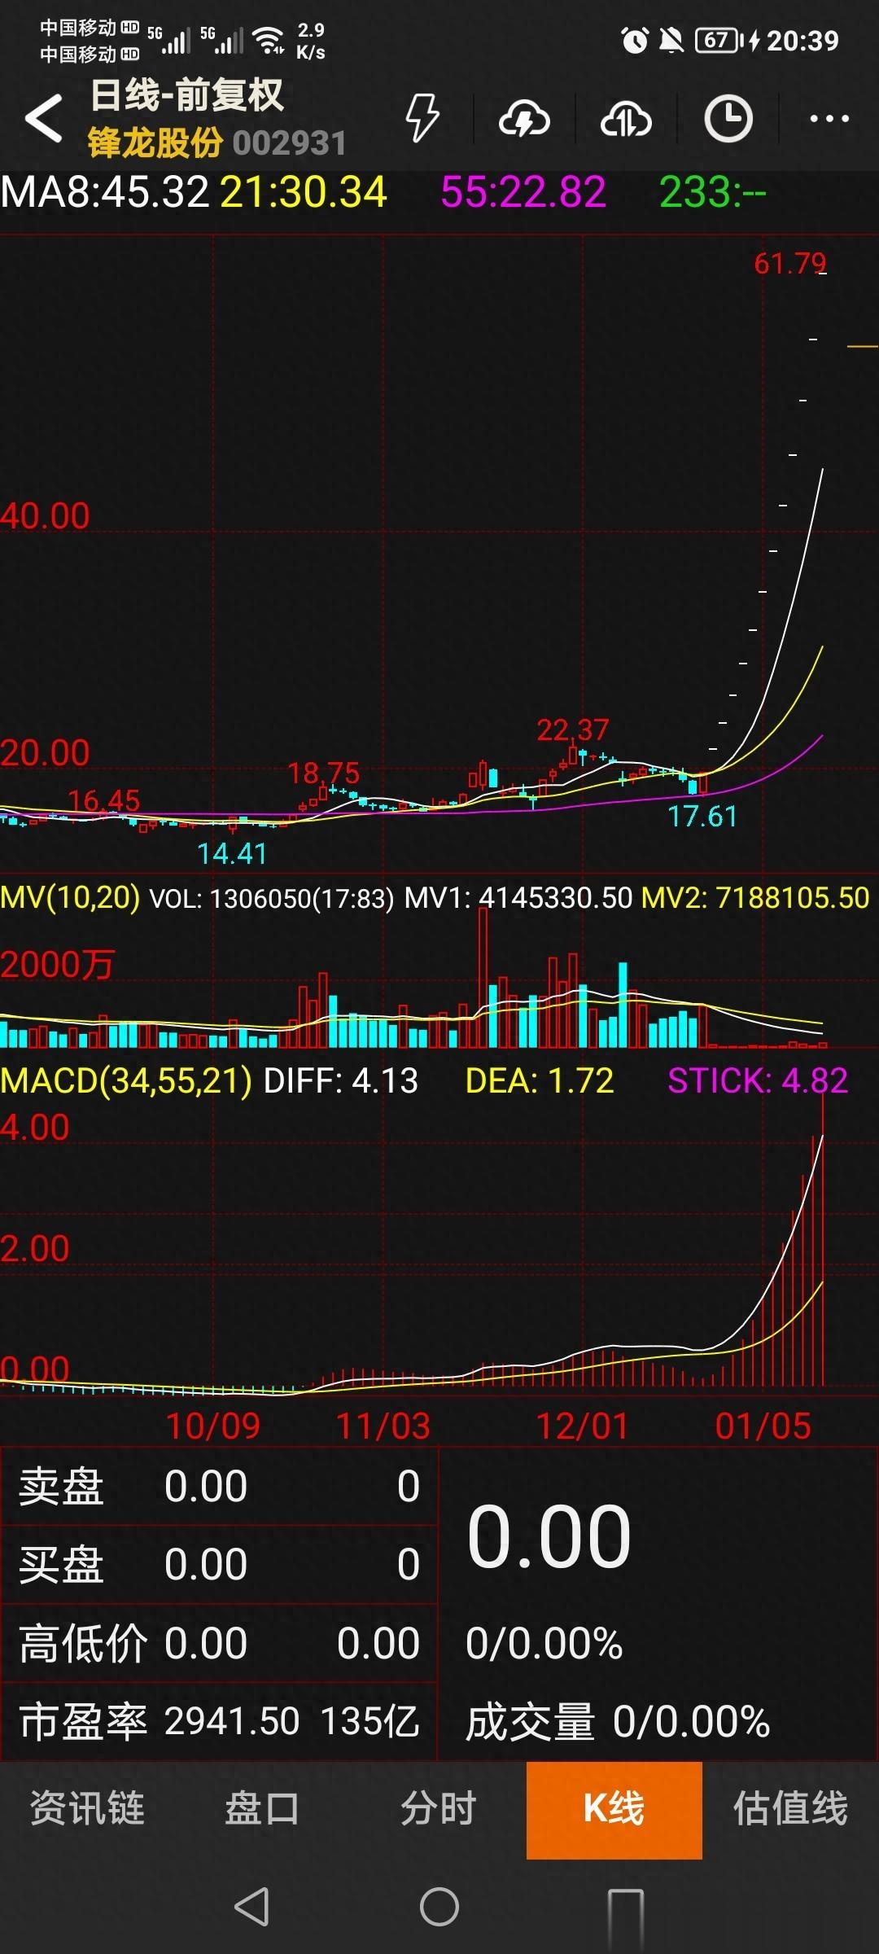Tap the 01/05 date marker
The height and width of the screenshot is (1954, 879).
(763, 1426)
